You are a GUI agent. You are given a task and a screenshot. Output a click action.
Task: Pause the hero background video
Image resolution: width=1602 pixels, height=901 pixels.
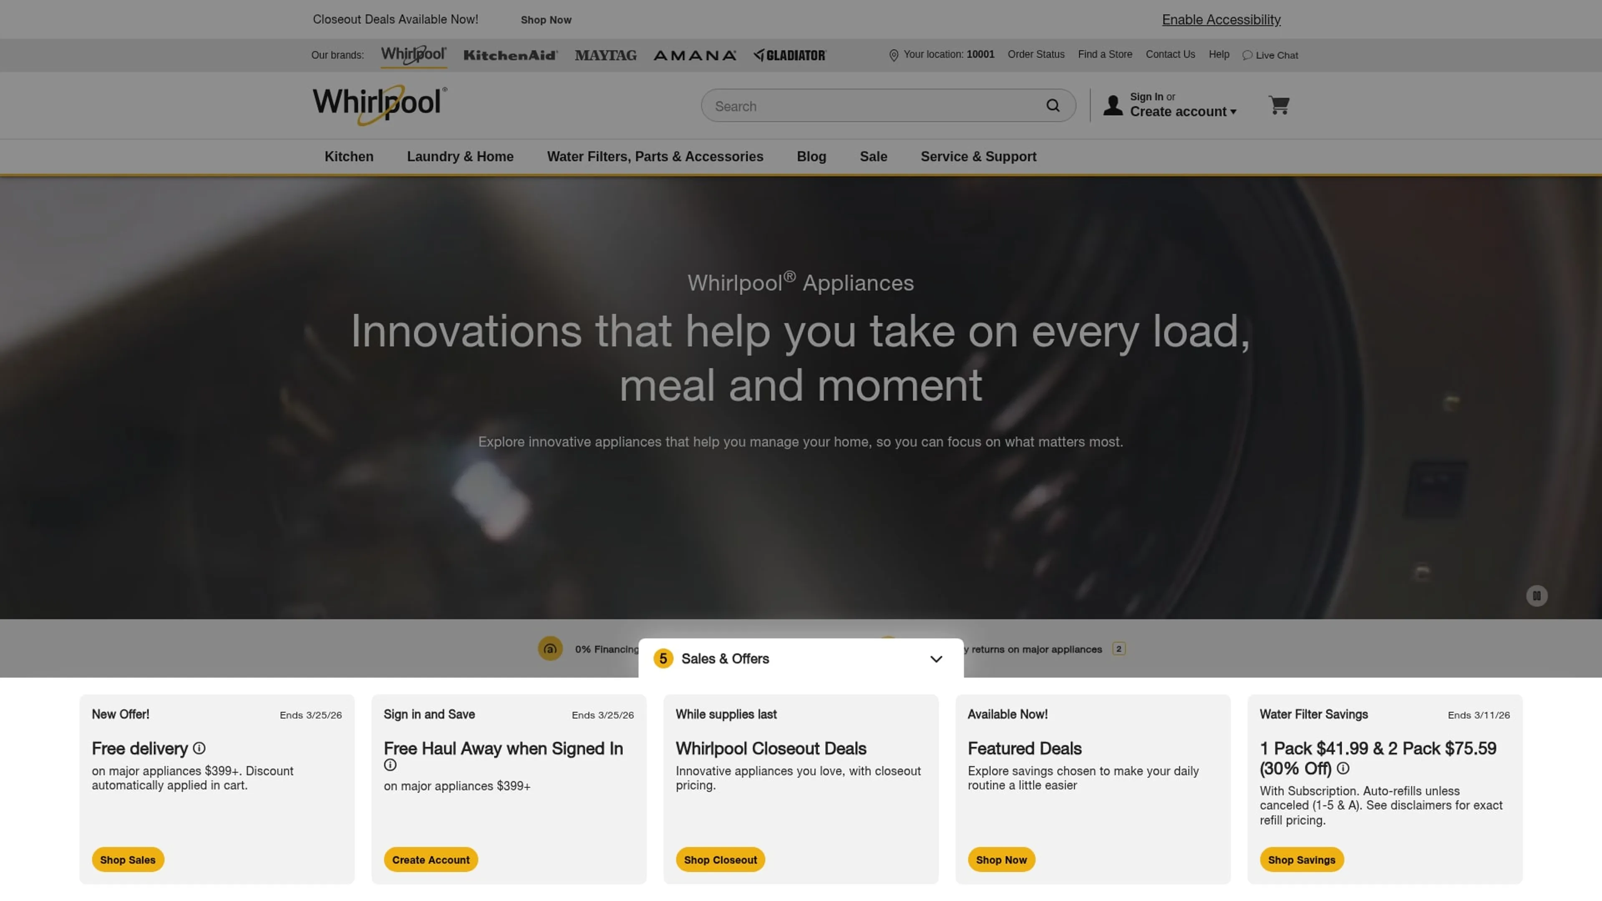(1536, 596)
